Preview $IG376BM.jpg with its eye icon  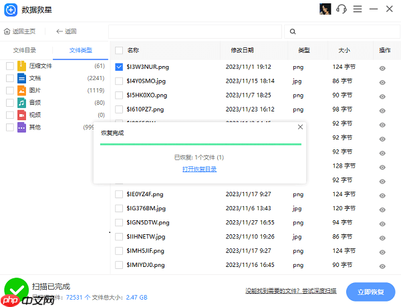click(x=382, y=210)
